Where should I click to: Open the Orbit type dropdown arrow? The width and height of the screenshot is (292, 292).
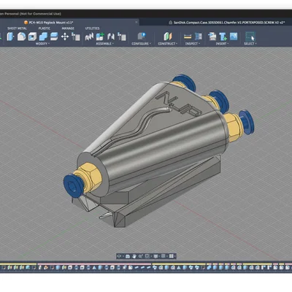(123, 256)
